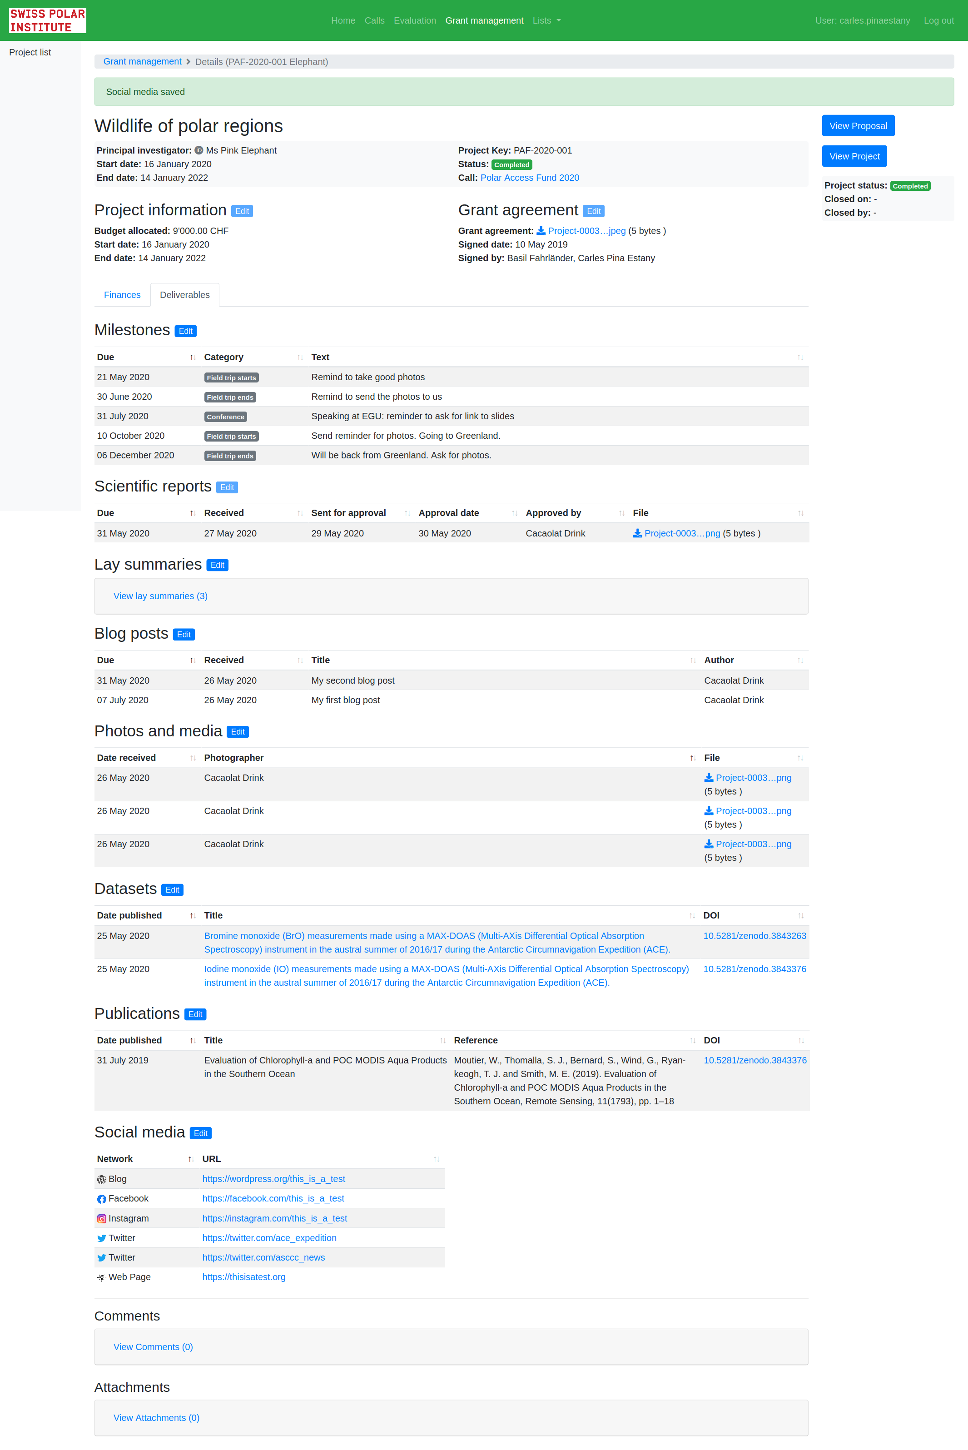The width and height of the screenshot is (968, 1450).
Task: Click the ORCID icon beside Ms Pink Elephant
Action: click(199, 151)
